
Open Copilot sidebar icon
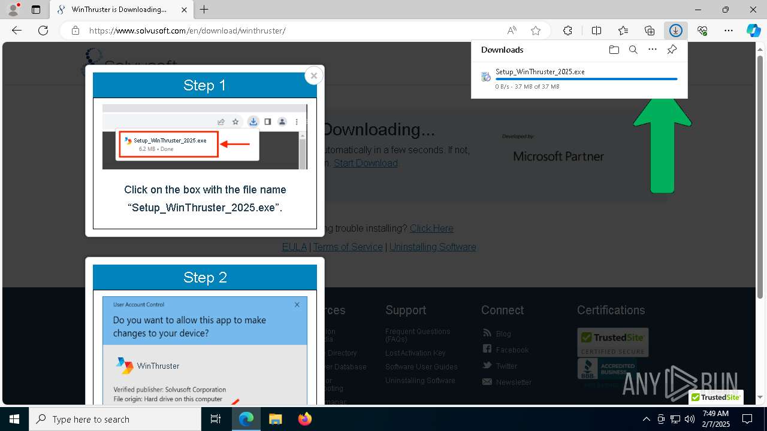(754, 31)
